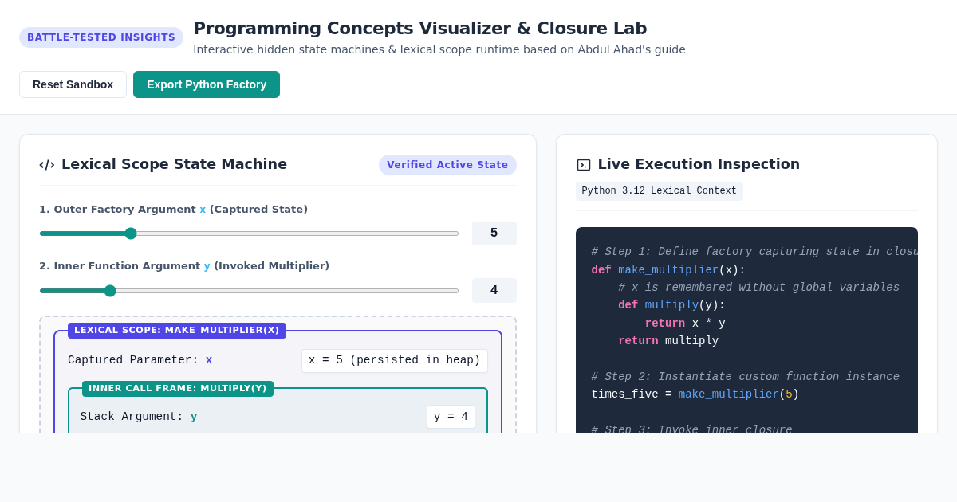The height and width of the screenshot is (502, 957).
Task: Click the 'Captured Parameter: x' text
Action: 140,360
